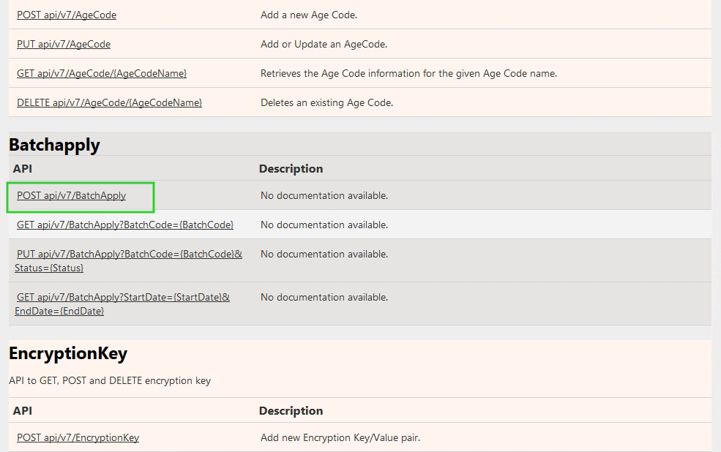The image size is (721, 452).
Task: Click the API column header under EncryptionKey
Action: click(x=23, y=410)
